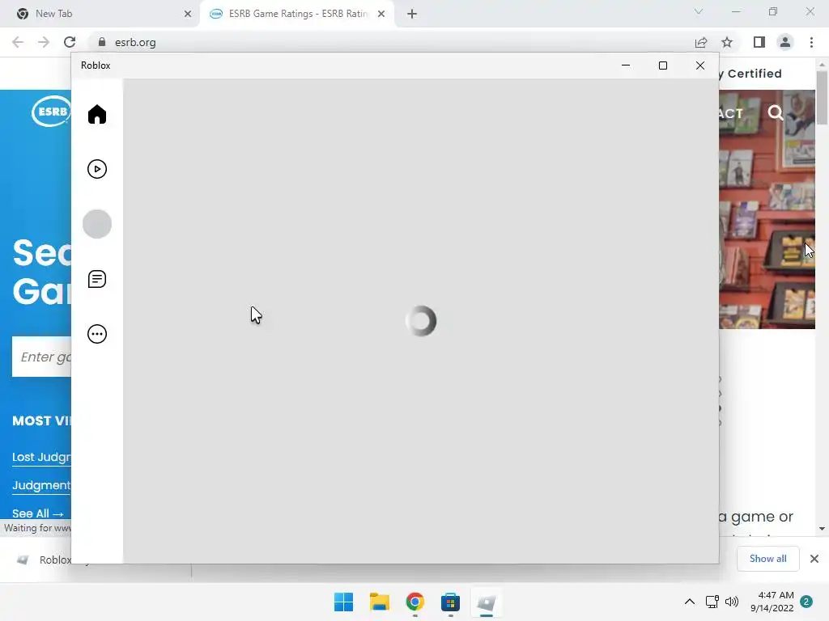Close the Chrome downloads bar
Viewport: 829px width, 621px height.
pyautogui.click(x=814, y=559)
